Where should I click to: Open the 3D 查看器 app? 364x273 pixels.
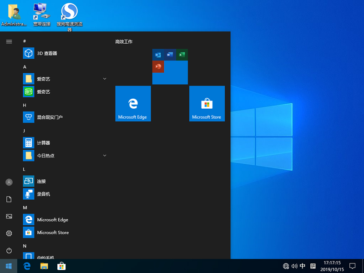[50, 53]
